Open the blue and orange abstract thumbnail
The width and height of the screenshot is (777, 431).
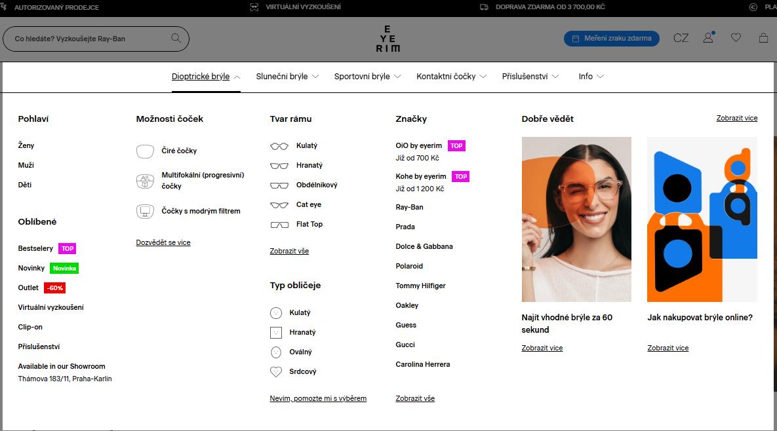pos(702,219)
